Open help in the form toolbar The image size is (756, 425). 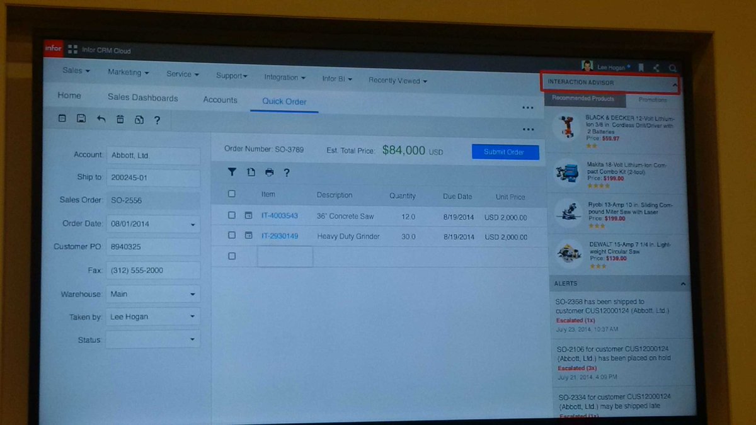[x=157, y=120]
